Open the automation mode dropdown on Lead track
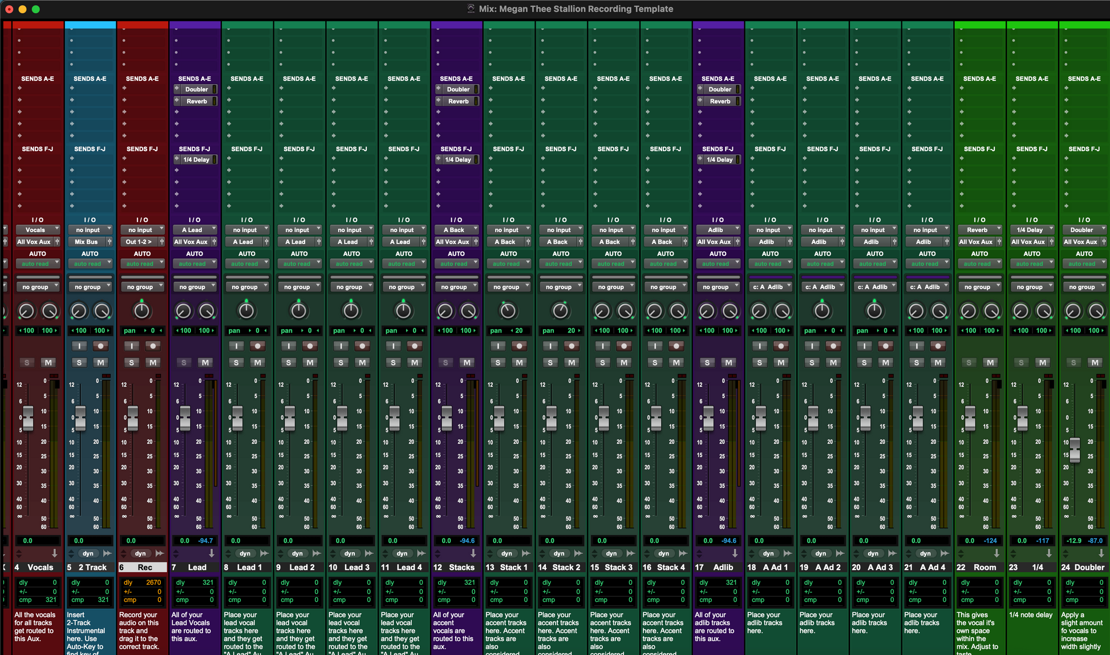1110x655 pixels. [195, 264]
